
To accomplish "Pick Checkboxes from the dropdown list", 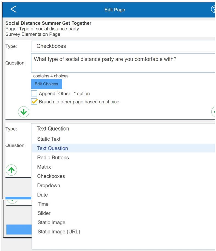I will tap(51, 176).
